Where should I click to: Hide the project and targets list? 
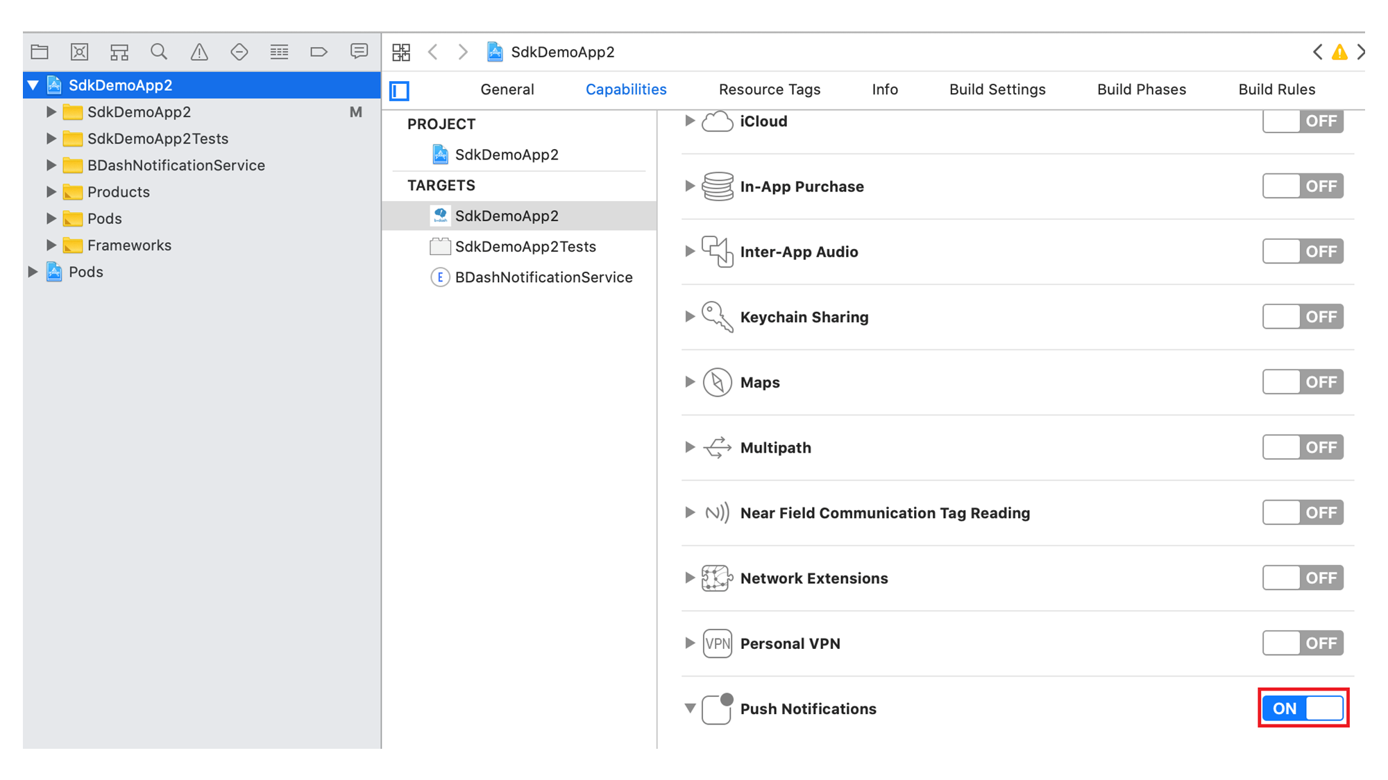coord(400,90)
